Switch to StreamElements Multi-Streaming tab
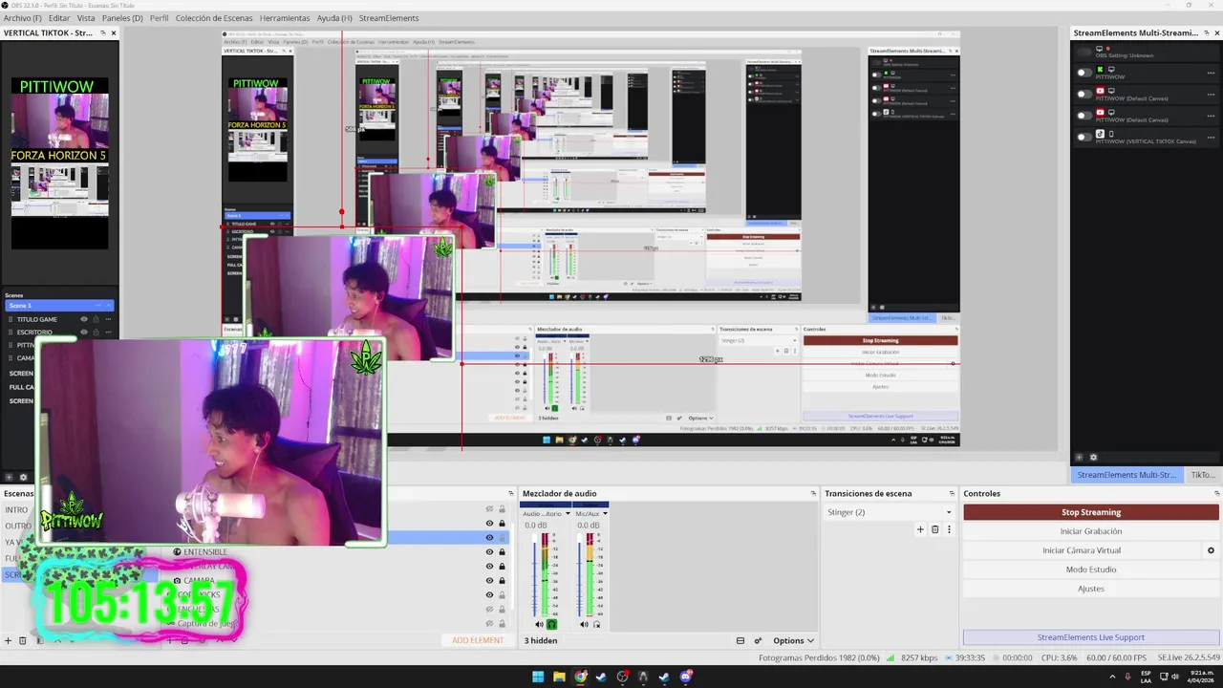This screenshot has height=688, width=1223. (1127, 475)
